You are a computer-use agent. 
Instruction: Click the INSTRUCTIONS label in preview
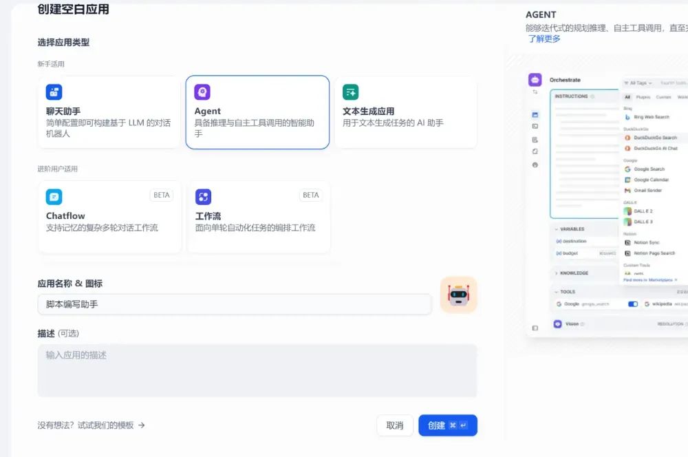pos(571,96)
